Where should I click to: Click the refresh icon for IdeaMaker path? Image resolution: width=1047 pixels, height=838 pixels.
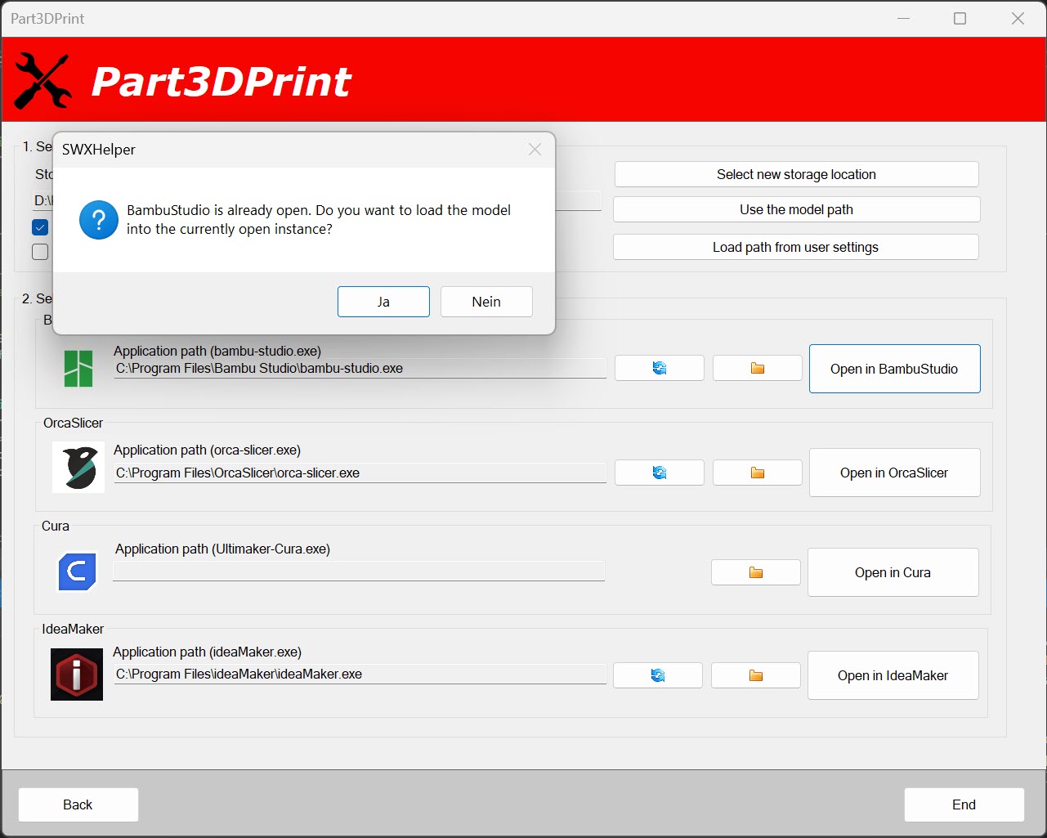point(657,675)
